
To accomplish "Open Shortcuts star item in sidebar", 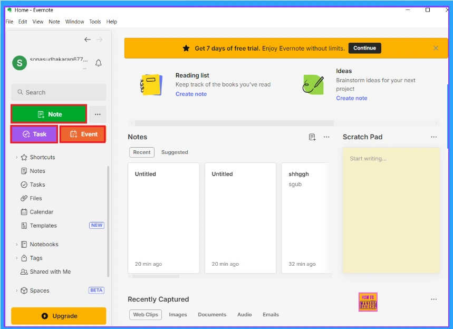I will [42, 157].
